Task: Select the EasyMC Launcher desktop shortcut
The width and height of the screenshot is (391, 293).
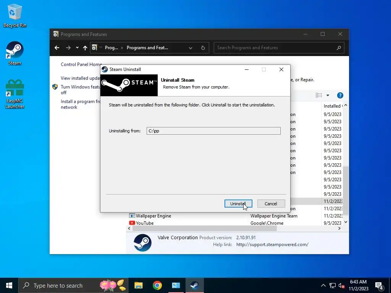Action: pos(15,94)
